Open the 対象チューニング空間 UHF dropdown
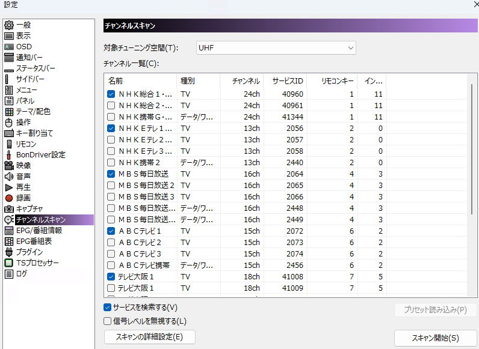The width and height of the screenshot is (479, 349). [276, 47]
